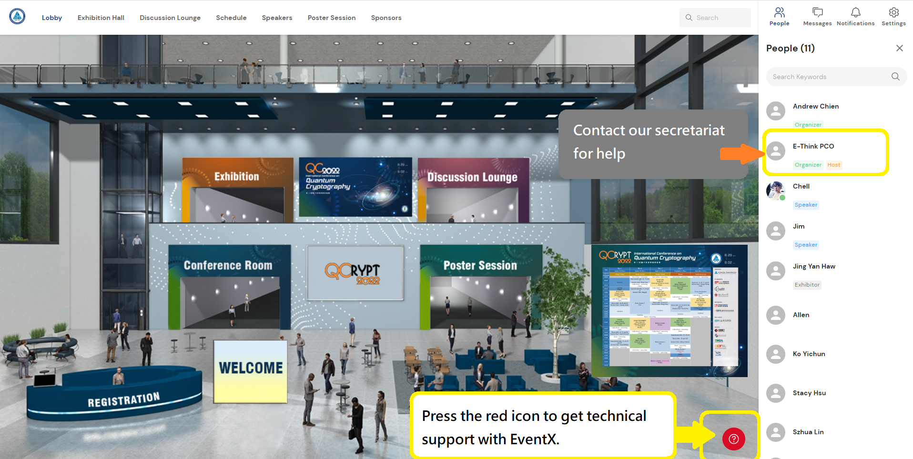Screen dimensions: 913x459
Task: Close the People panel
Action: tap(899, 48)
